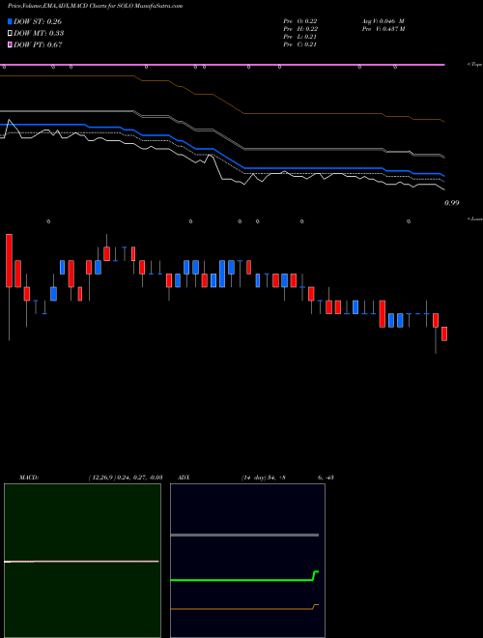This screenshot has height=638, width=483.
Task: Open the dark blue ADX indicator chart
Action: (x=247, y=561)
